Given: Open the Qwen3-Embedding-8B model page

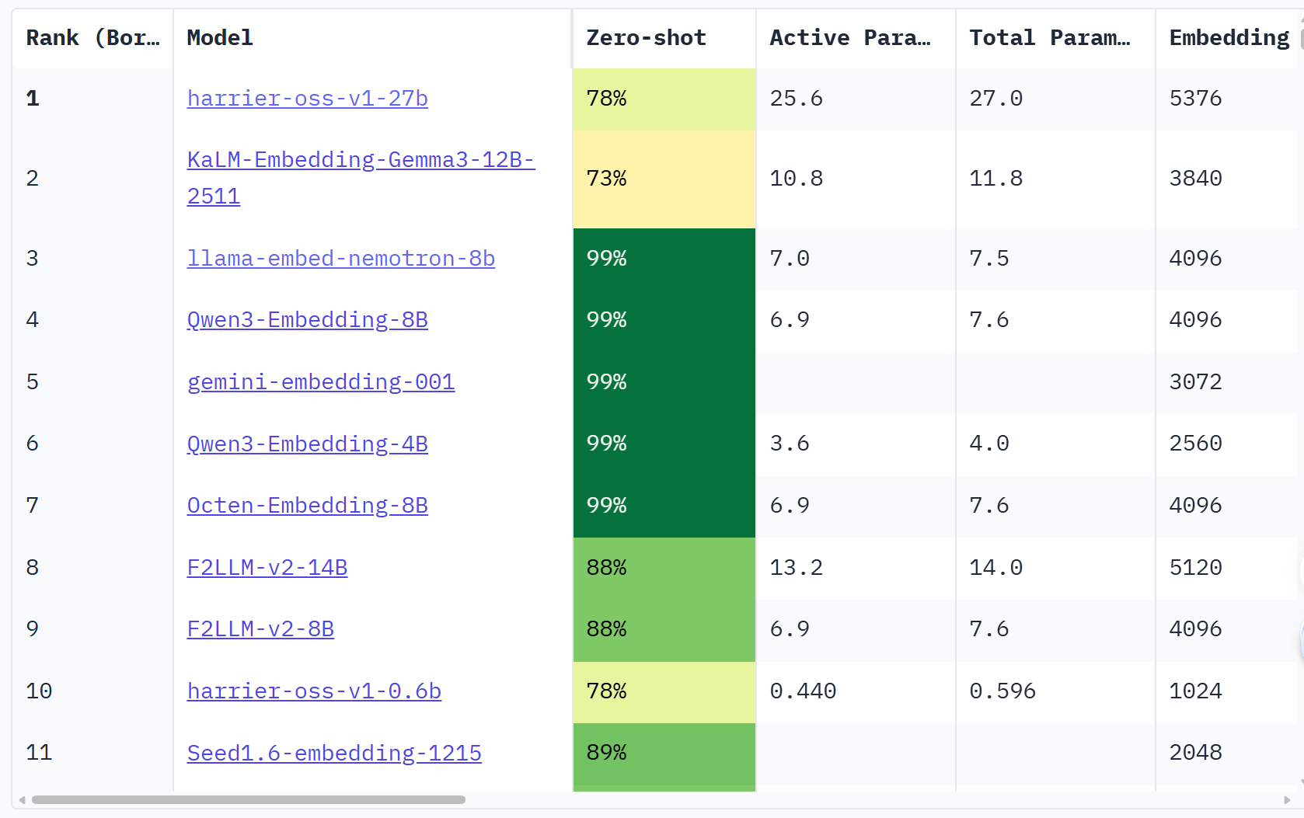Looking at the screenshot, I should coord(307,320).
